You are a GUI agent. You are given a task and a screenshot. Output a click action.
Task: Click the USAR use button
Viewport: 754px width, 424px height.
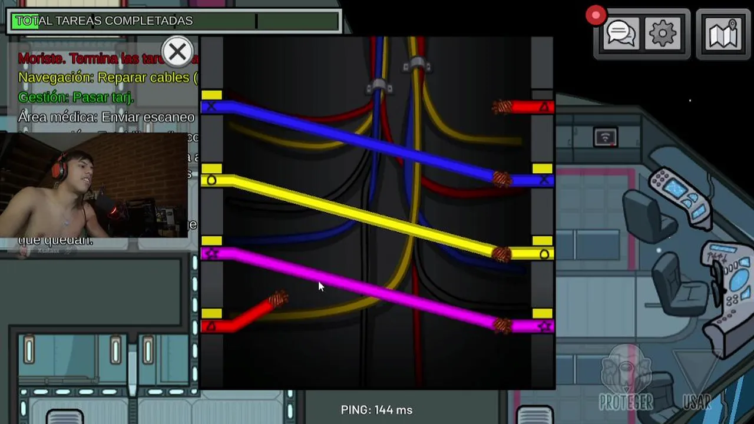coord(697,380)
